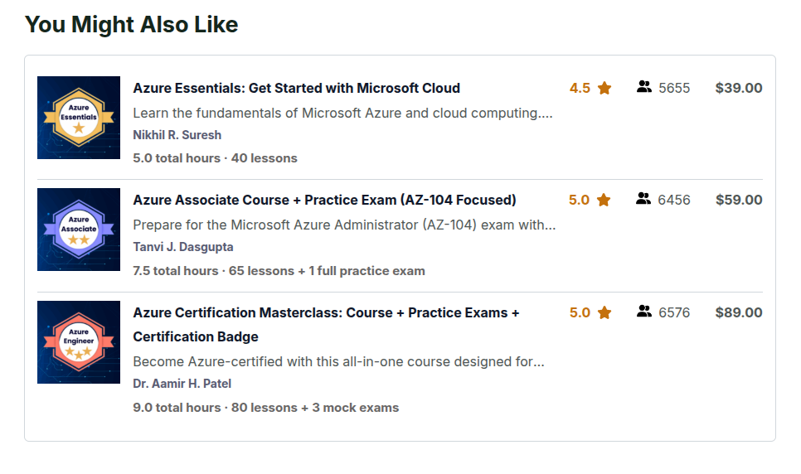
Task: Click the $59.00 price
Action: (738, 200)
